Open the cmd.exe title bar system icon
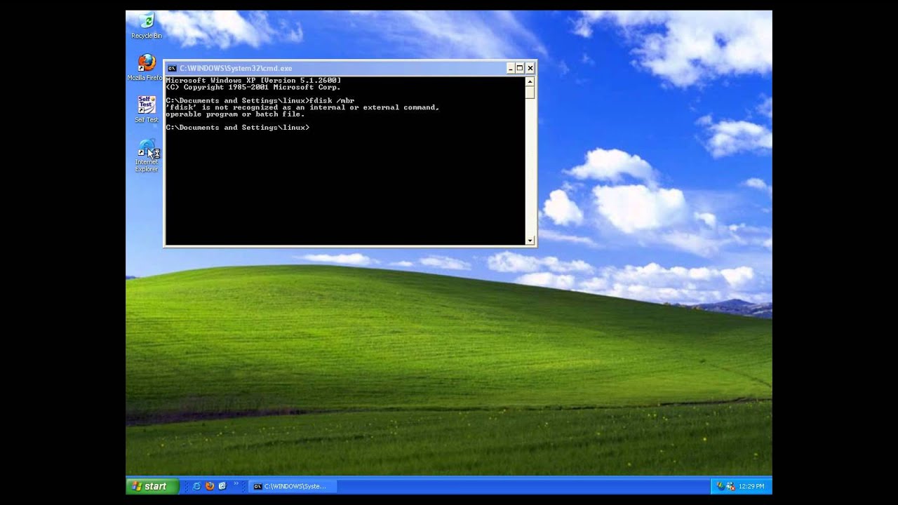 (x=172, y=68)
